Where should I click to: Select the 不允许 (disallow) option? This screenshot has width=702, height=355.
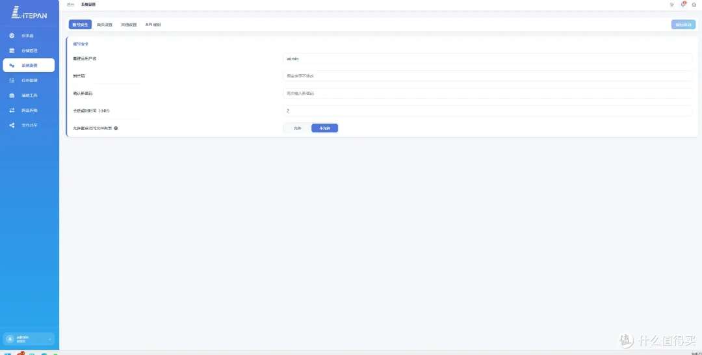point(324,128)
